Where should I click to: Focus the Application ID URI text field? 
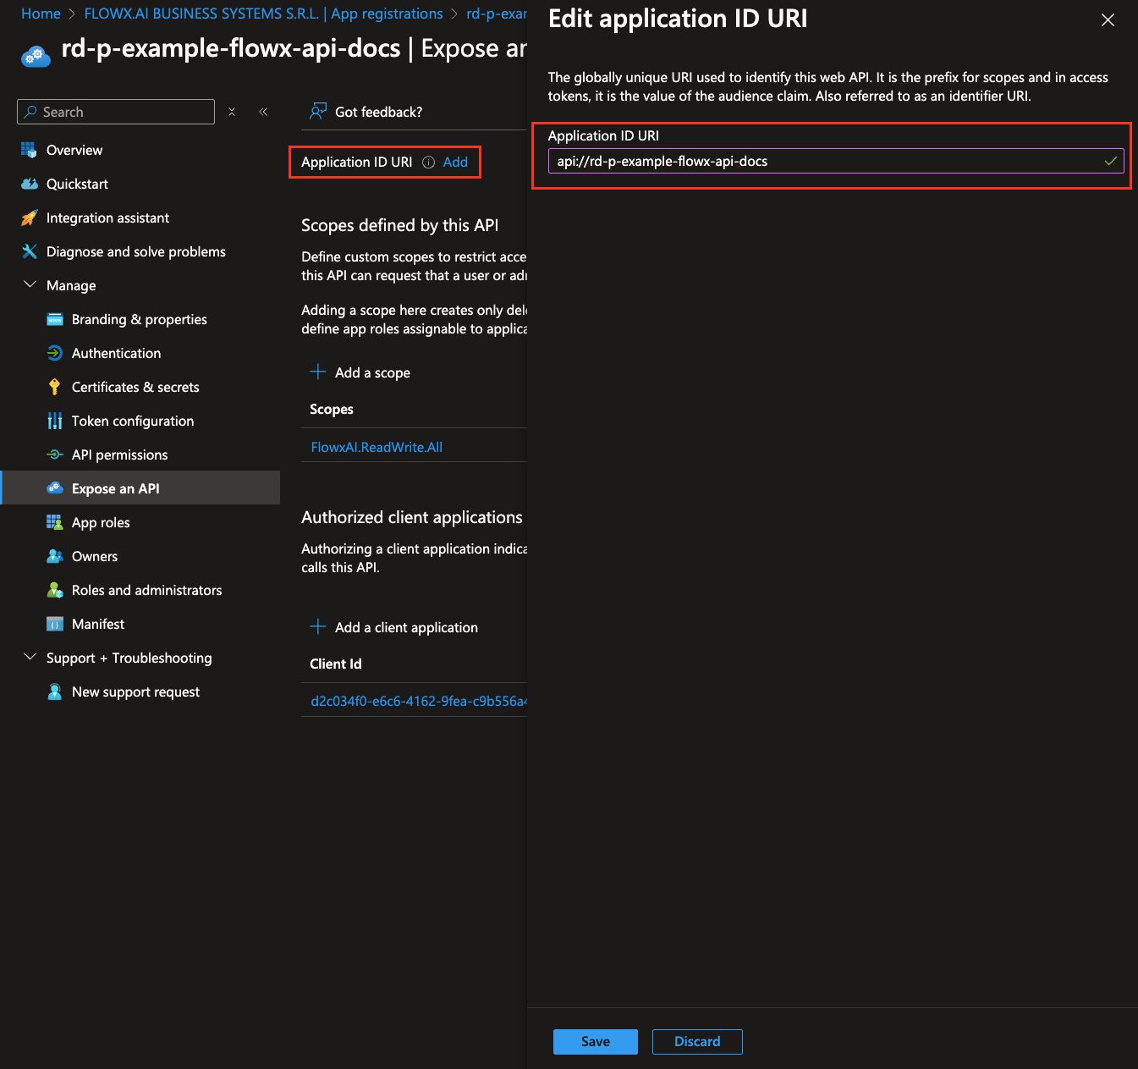click(x=836, y=161)
